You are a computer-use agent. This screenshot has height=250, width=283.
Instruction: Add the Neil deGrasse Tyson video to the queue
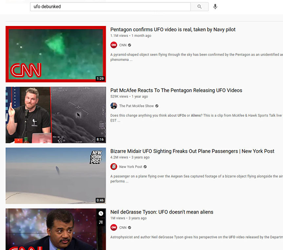point(101,222)
